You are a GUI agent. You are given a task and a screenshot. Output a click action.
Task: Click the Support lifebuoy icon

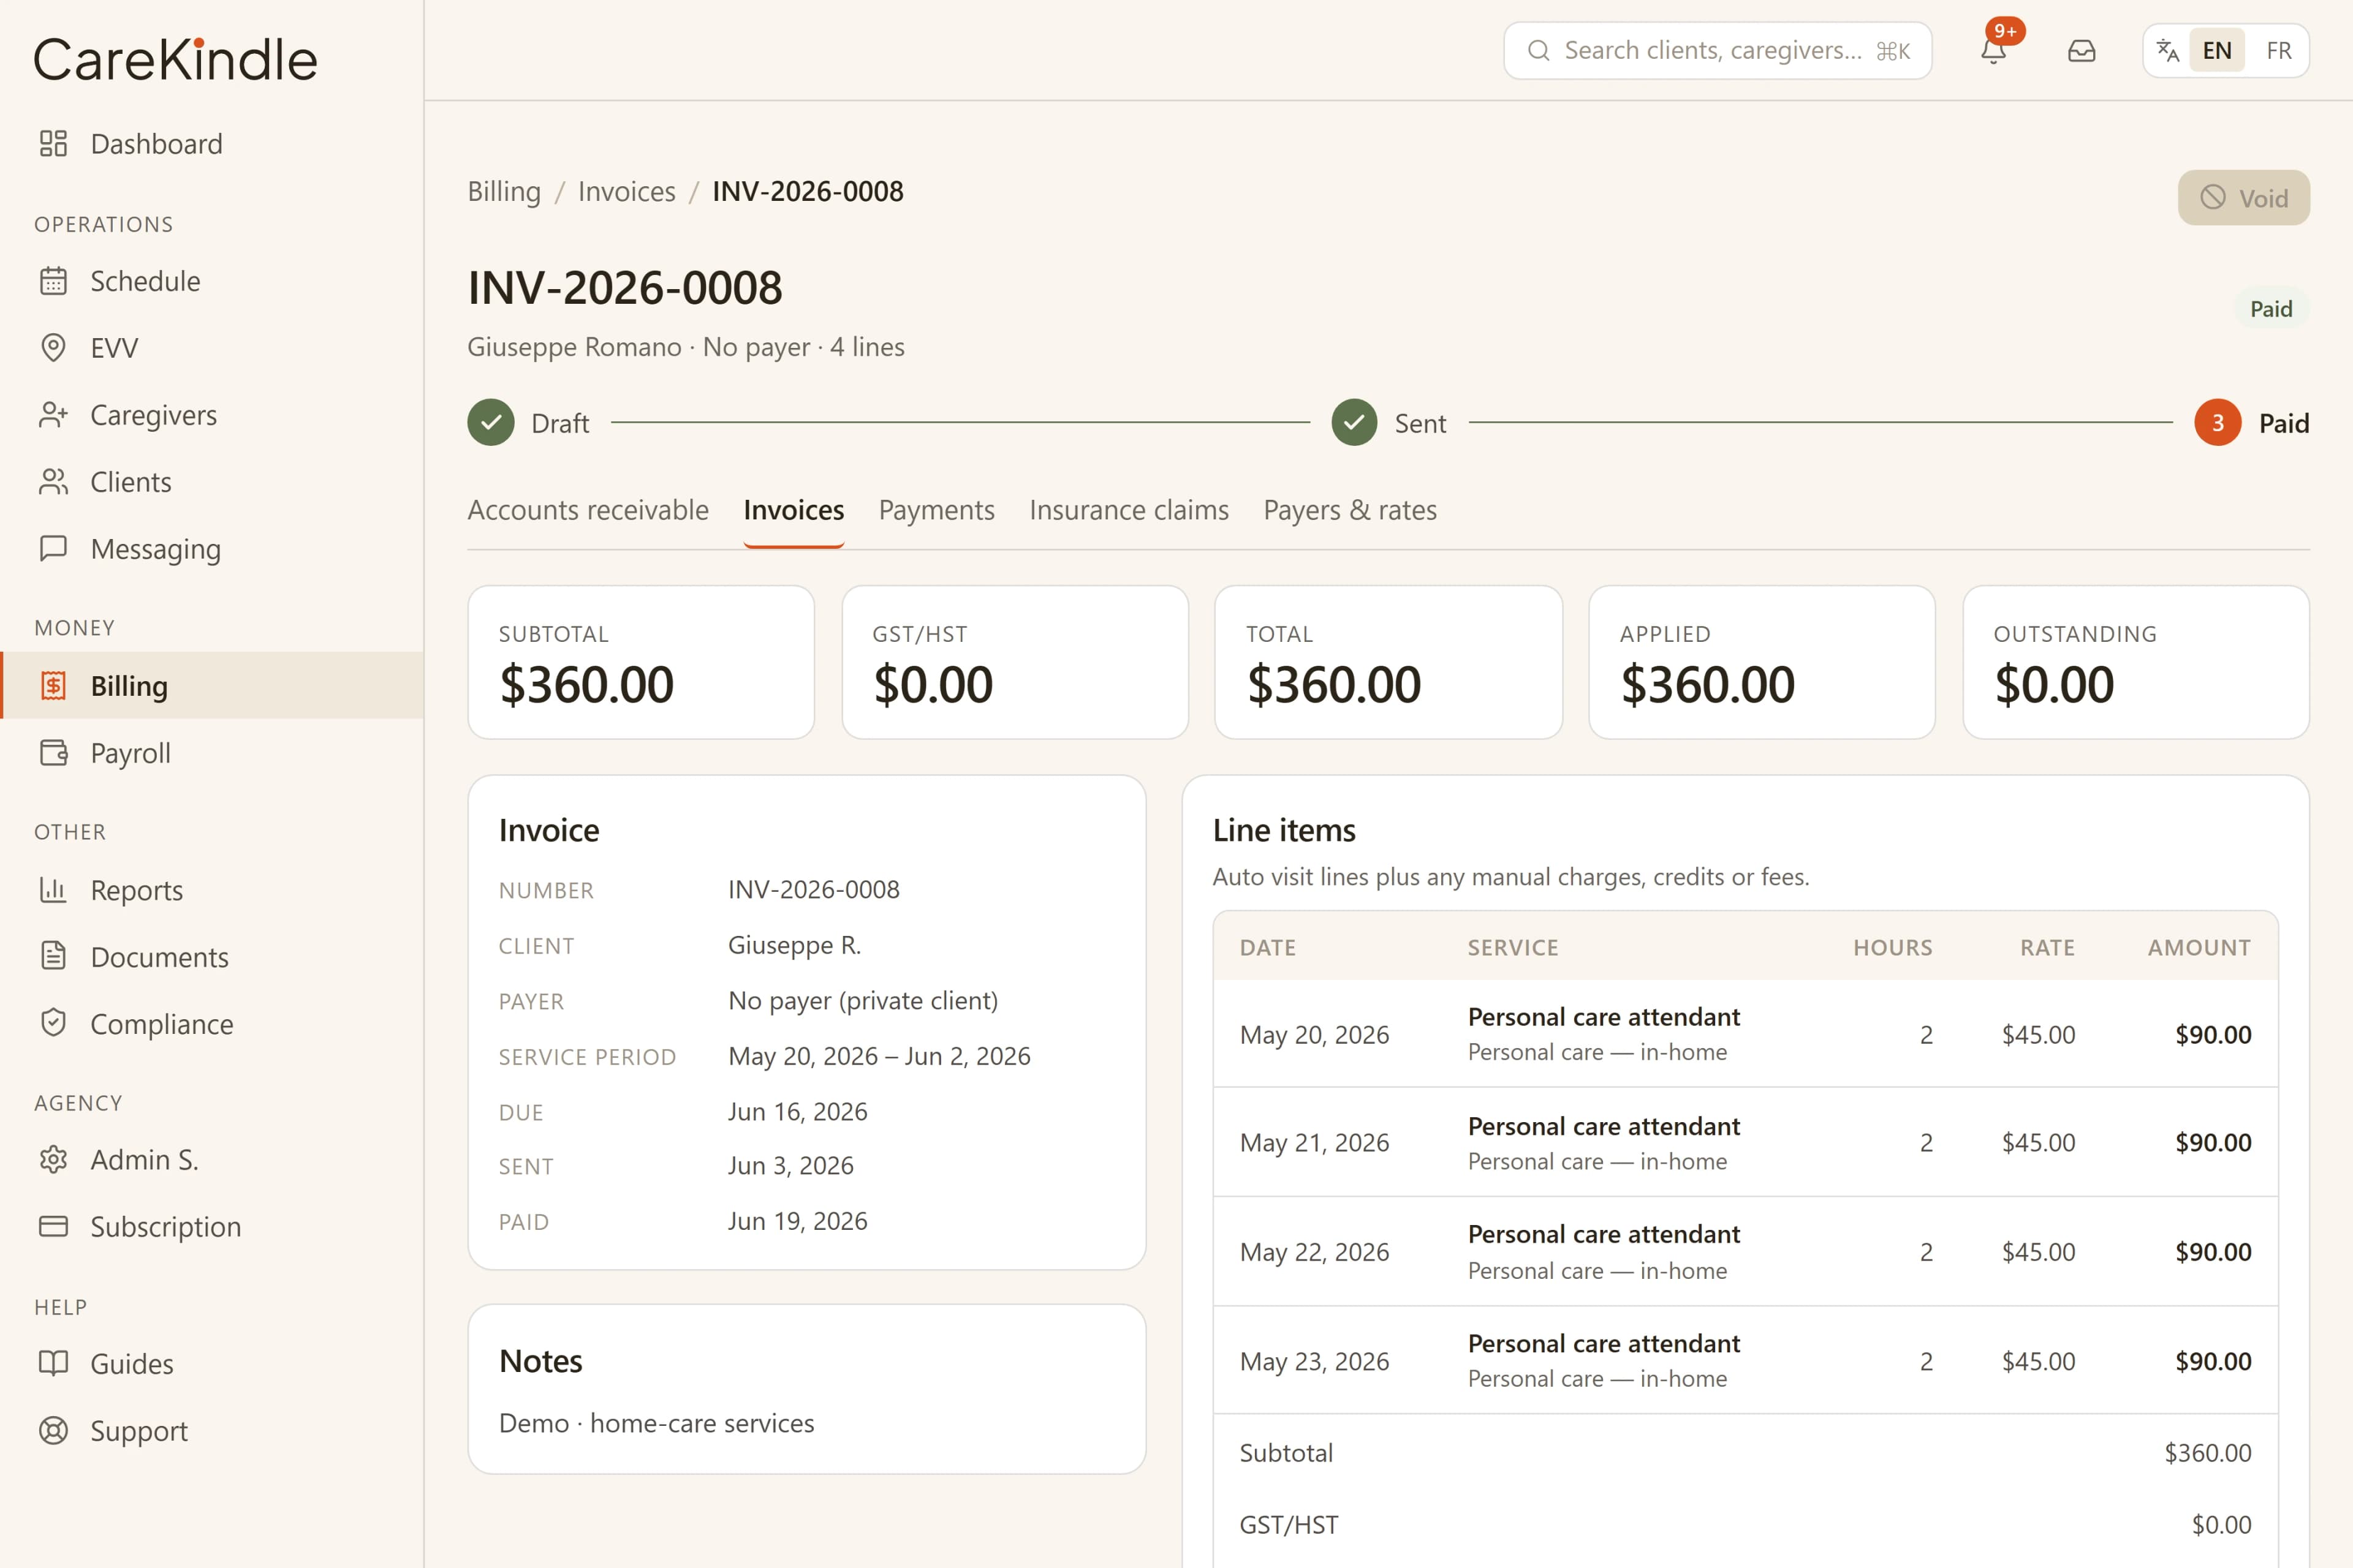point(53,1431)
